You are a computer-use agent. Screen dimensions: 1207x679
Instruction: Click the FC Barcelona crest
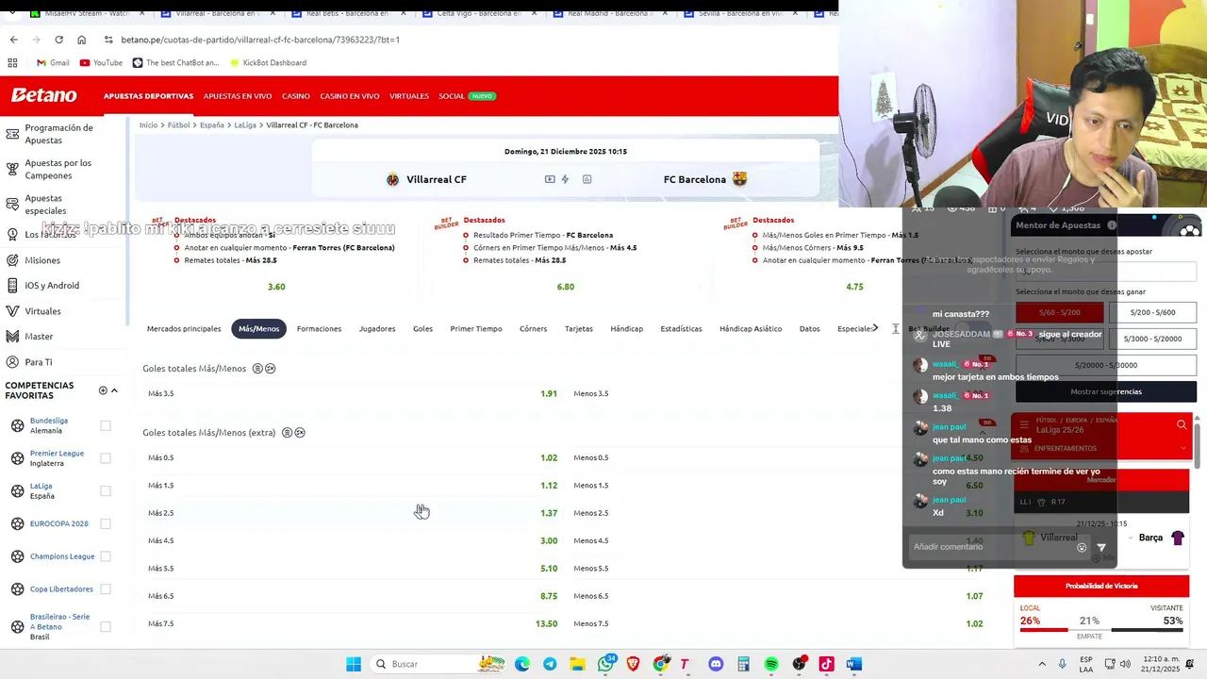739,179
